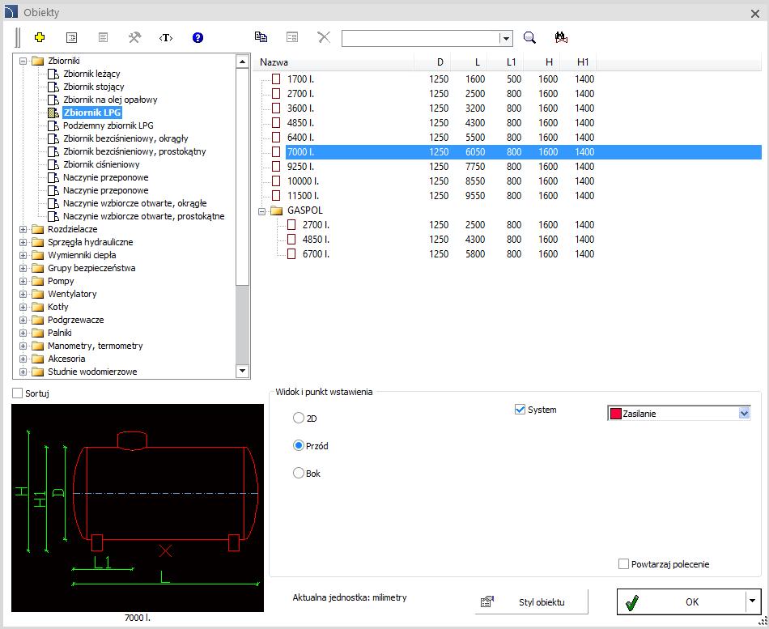Expand the Sprzęgła hydrauliczne folder

pos(23,242)
